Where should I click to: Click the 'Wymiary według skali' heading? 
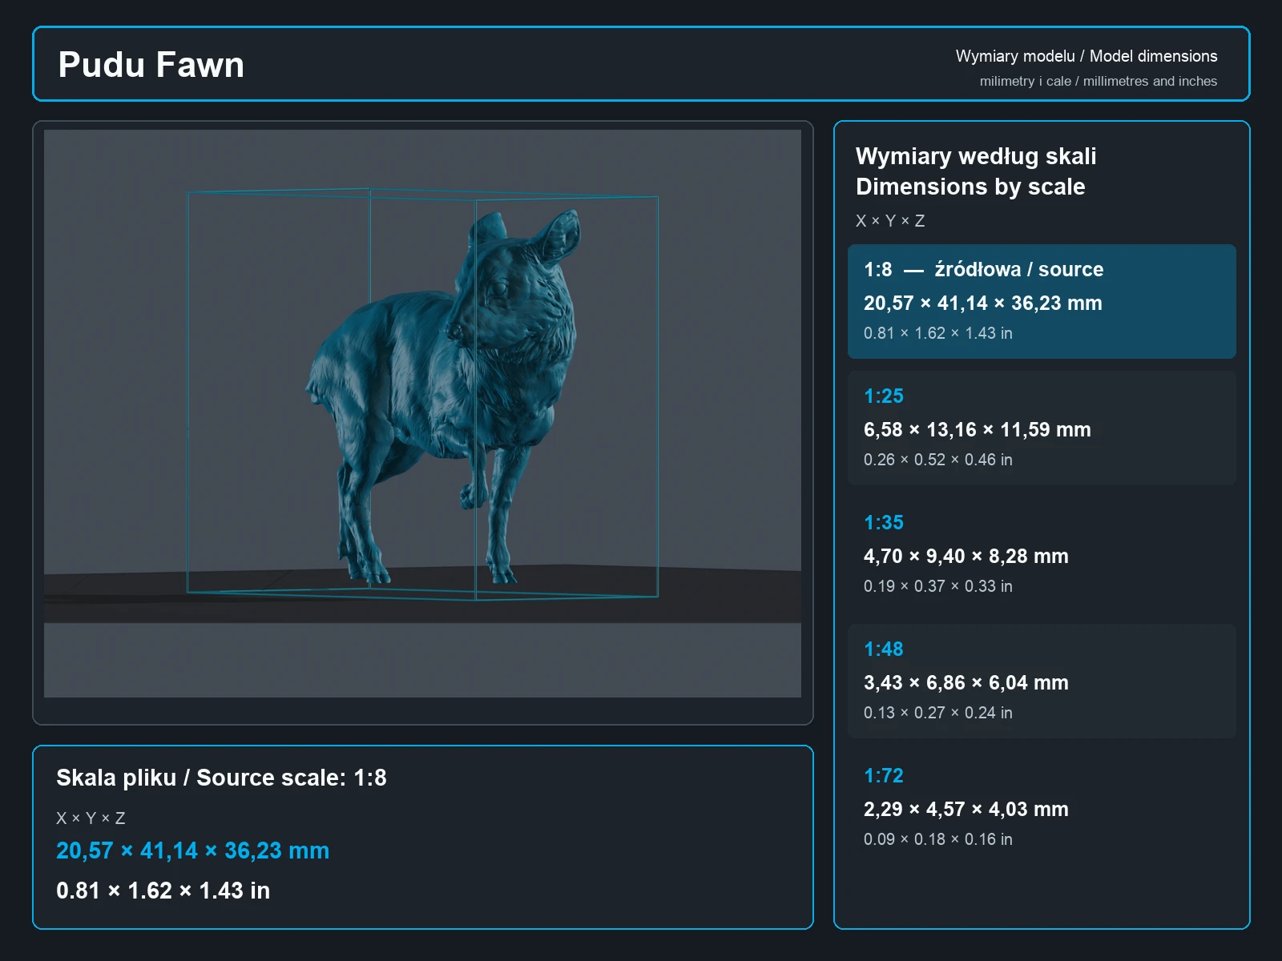(975, 156)
